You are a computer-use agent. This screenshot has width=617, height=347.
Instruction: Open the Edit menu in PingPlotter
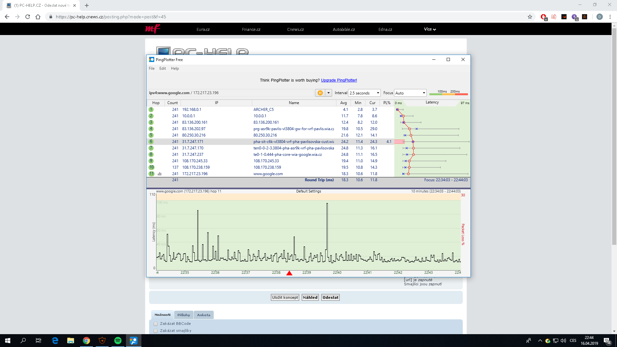163,68
